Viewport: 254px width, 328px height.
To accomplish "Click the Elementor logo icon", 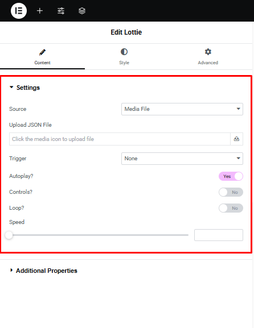I will pyautogui.click(x=19, y=11).
